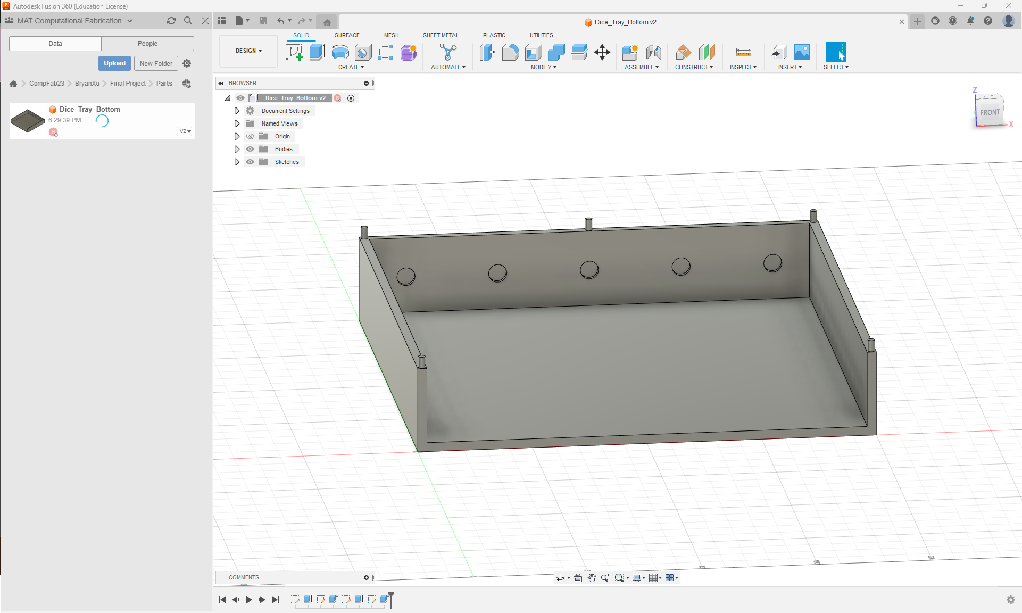Toggle visibility of Bodies folder

(250, 149)
